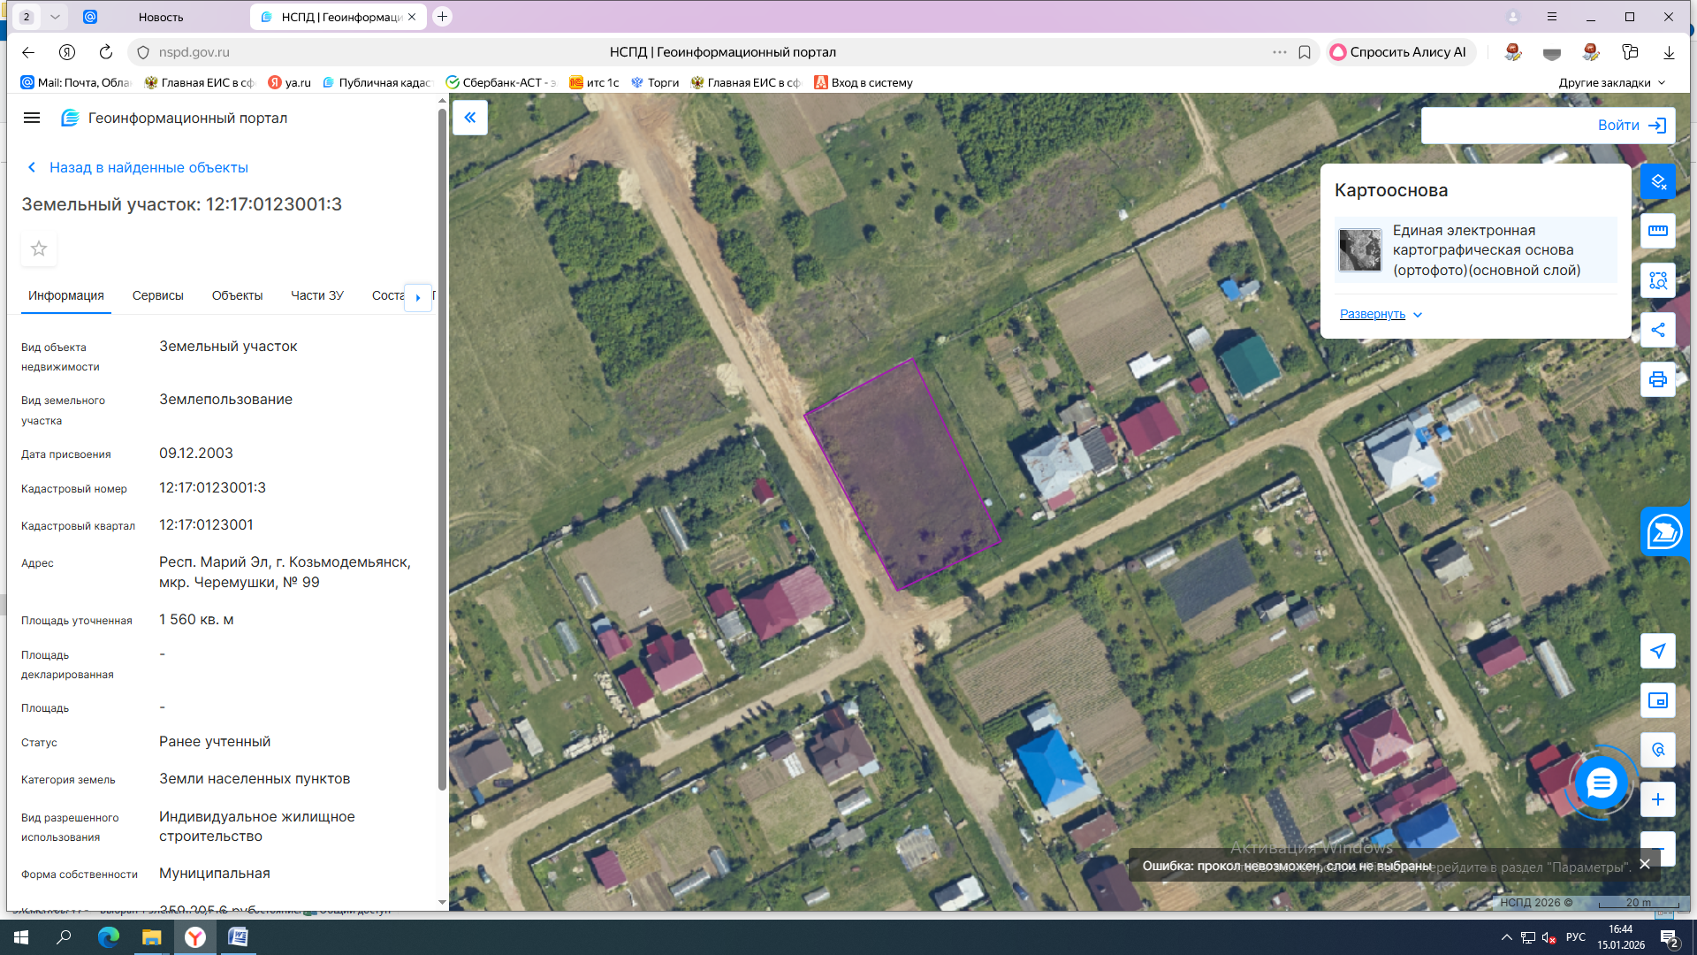Switch to the Части ЗУ tab
The image size is (1697, 955).
pyautogui.click(x=317, y=296)
